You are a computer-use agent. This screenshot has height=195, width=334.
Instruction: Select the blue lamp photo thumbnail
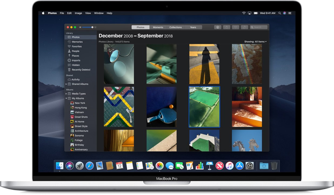[x=119, y=64]
